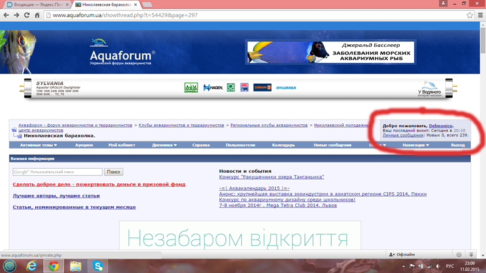Open Skype from the taskbar
Screen dimensions: 486x273
pyautogui.click(x=98, y=266)
